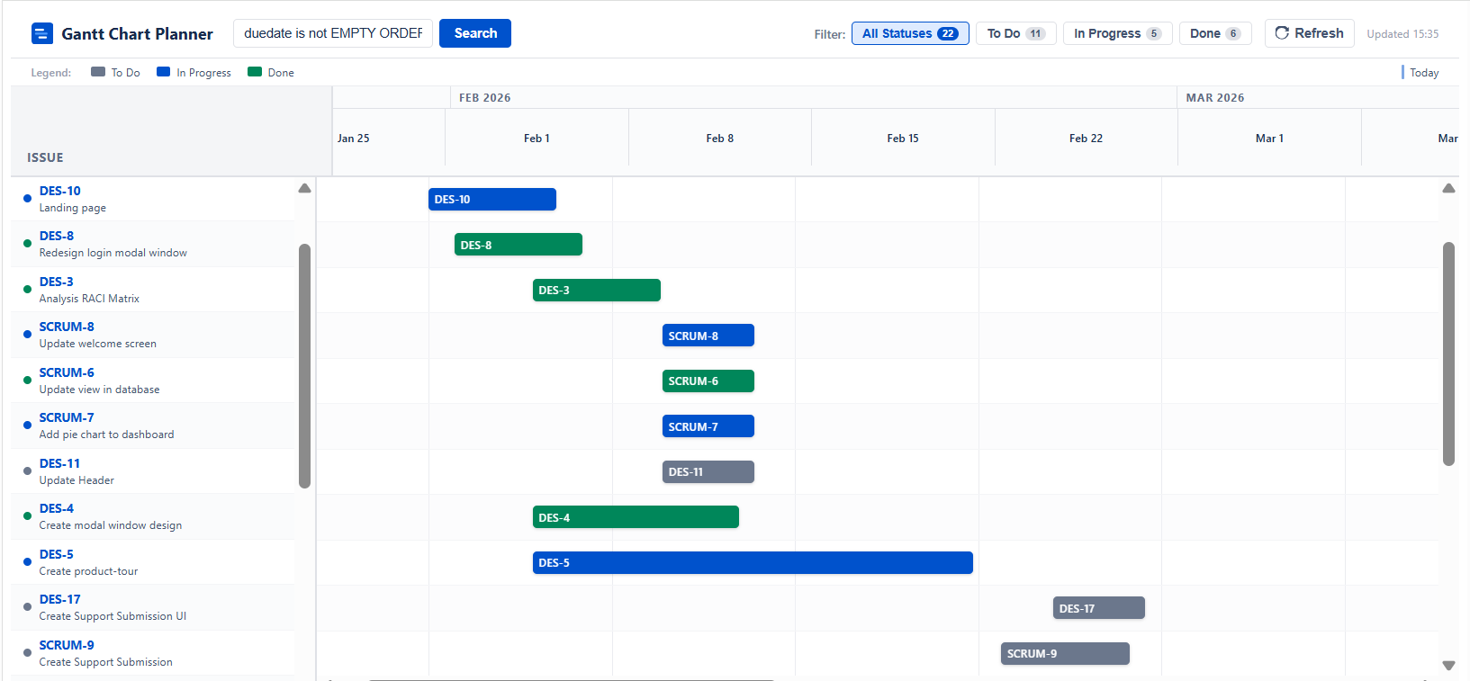Open issue link SCRUM-7
Viewport: 1470px width, 681px height.
pyautogui.click(x=67, y=417)
